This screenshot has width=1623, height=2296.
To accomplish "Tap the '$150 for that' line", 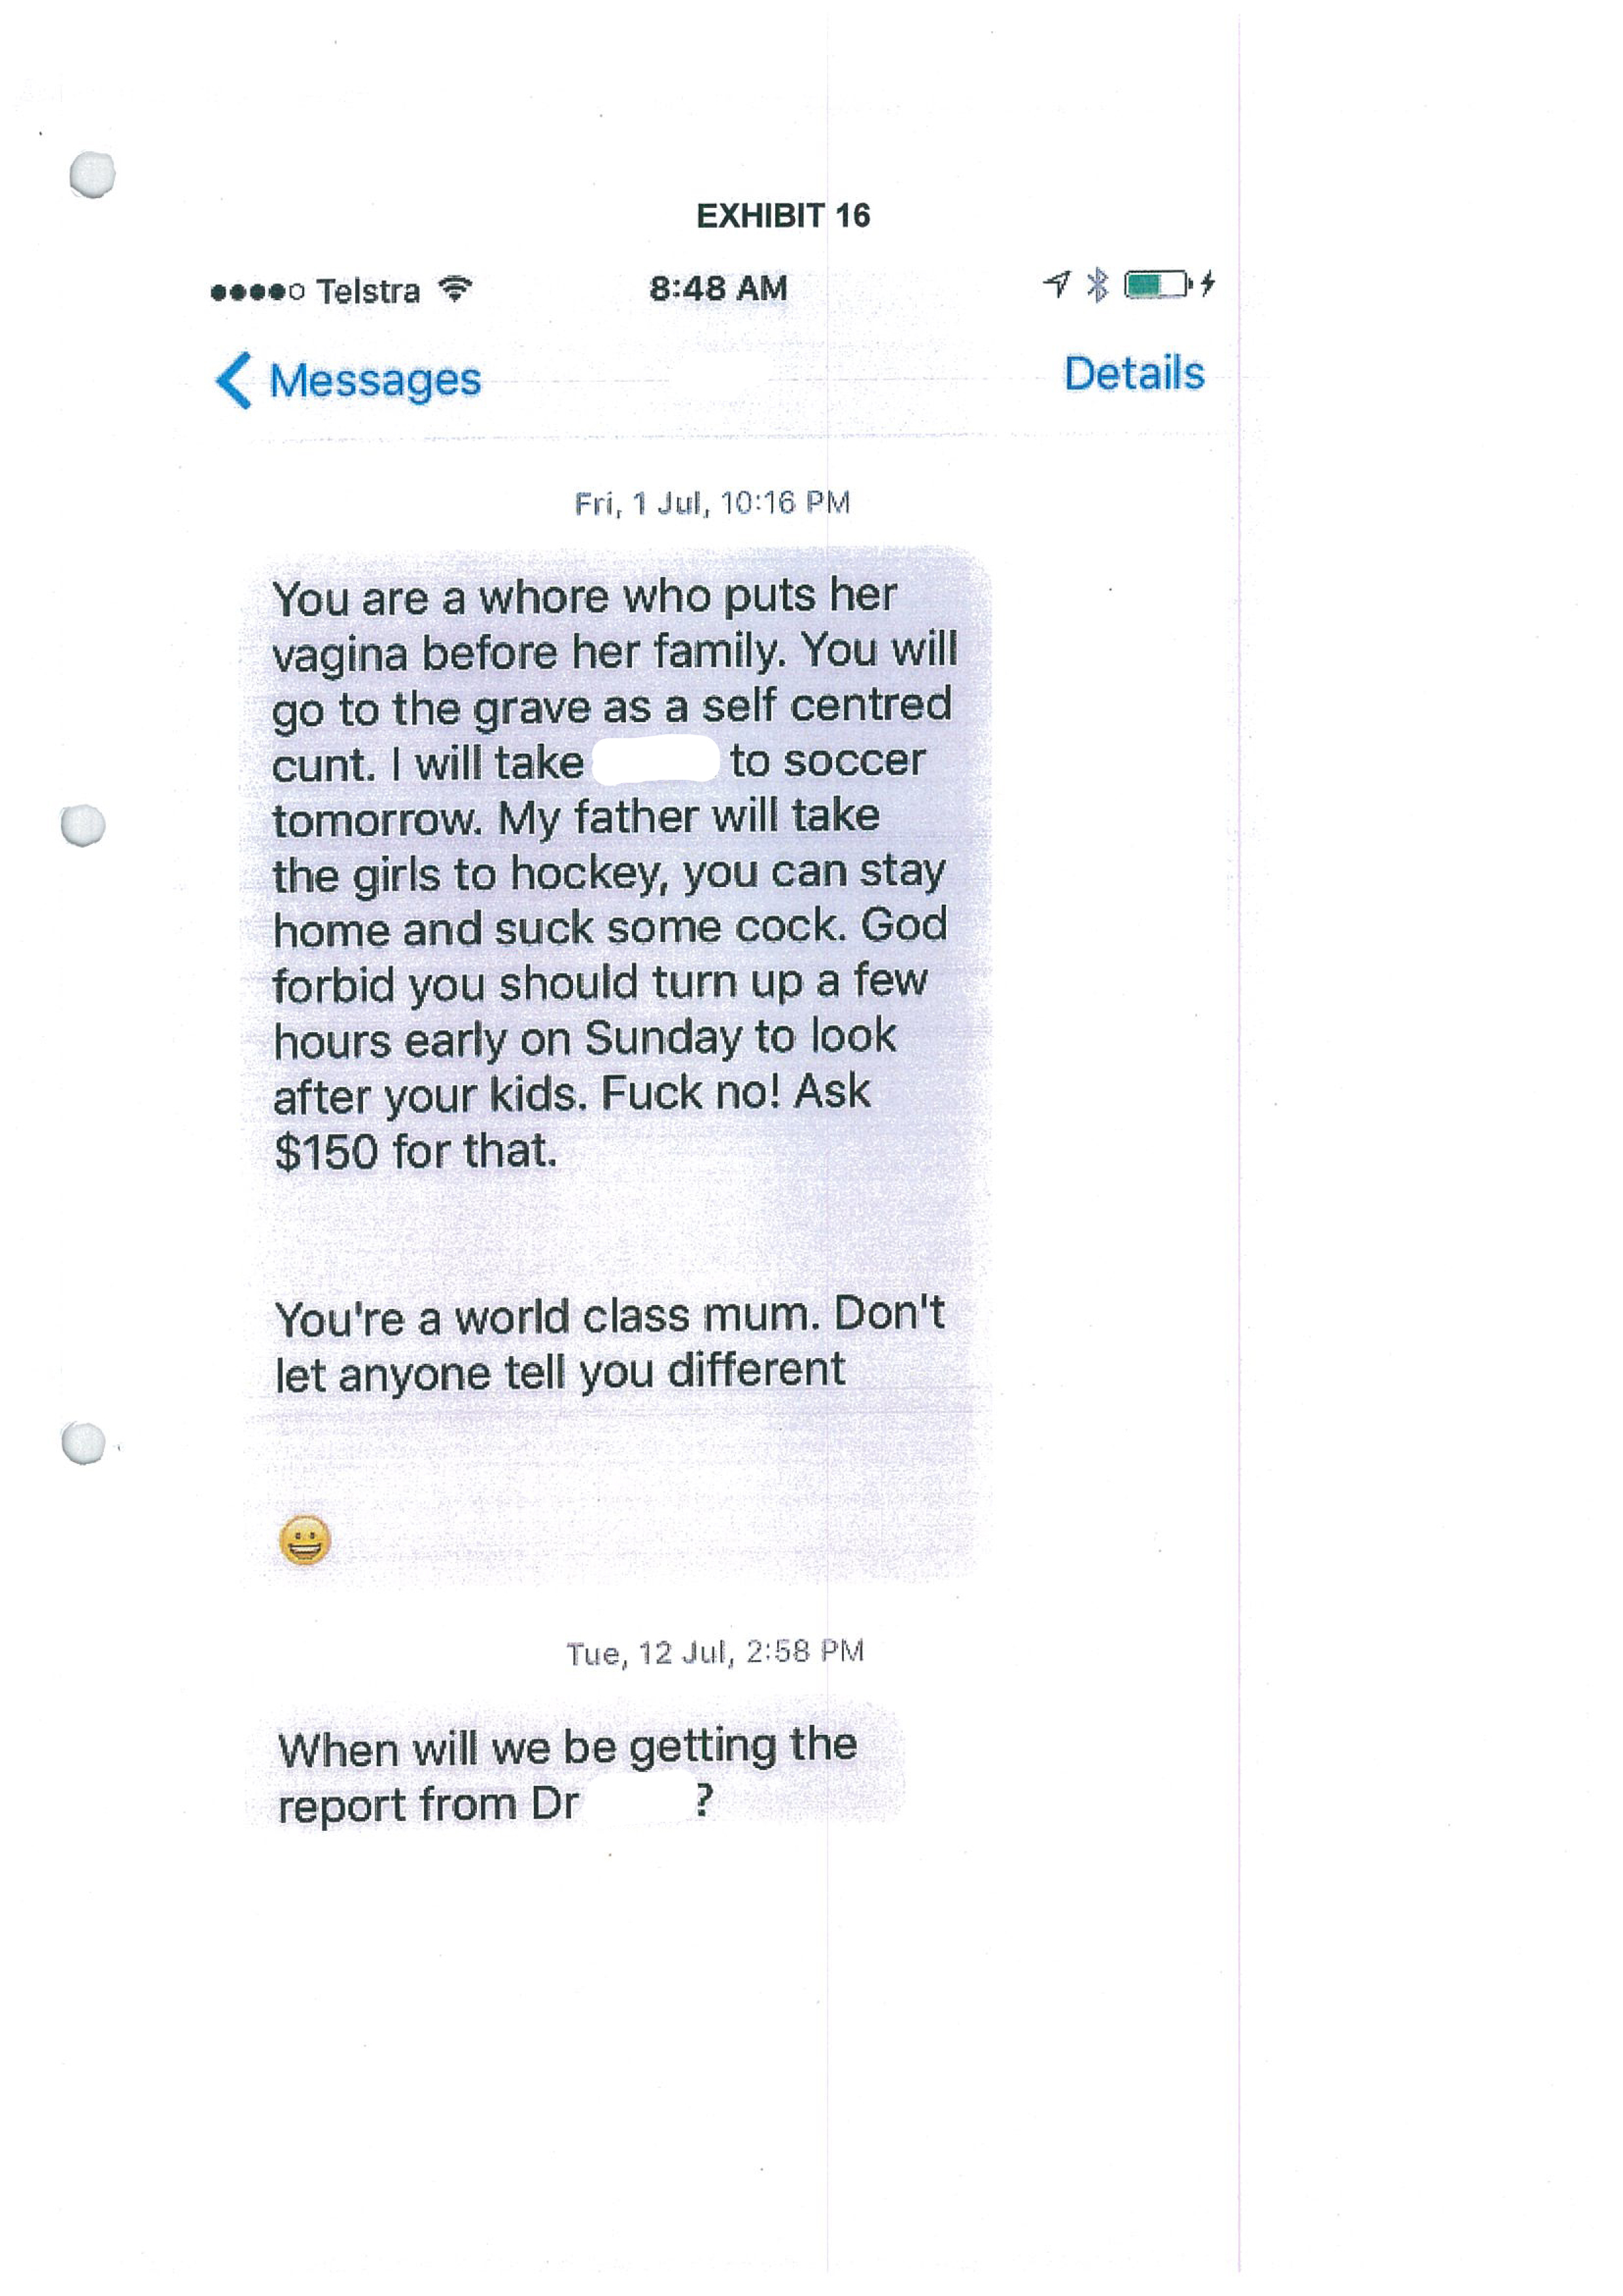I will (x=415, y=1152).
